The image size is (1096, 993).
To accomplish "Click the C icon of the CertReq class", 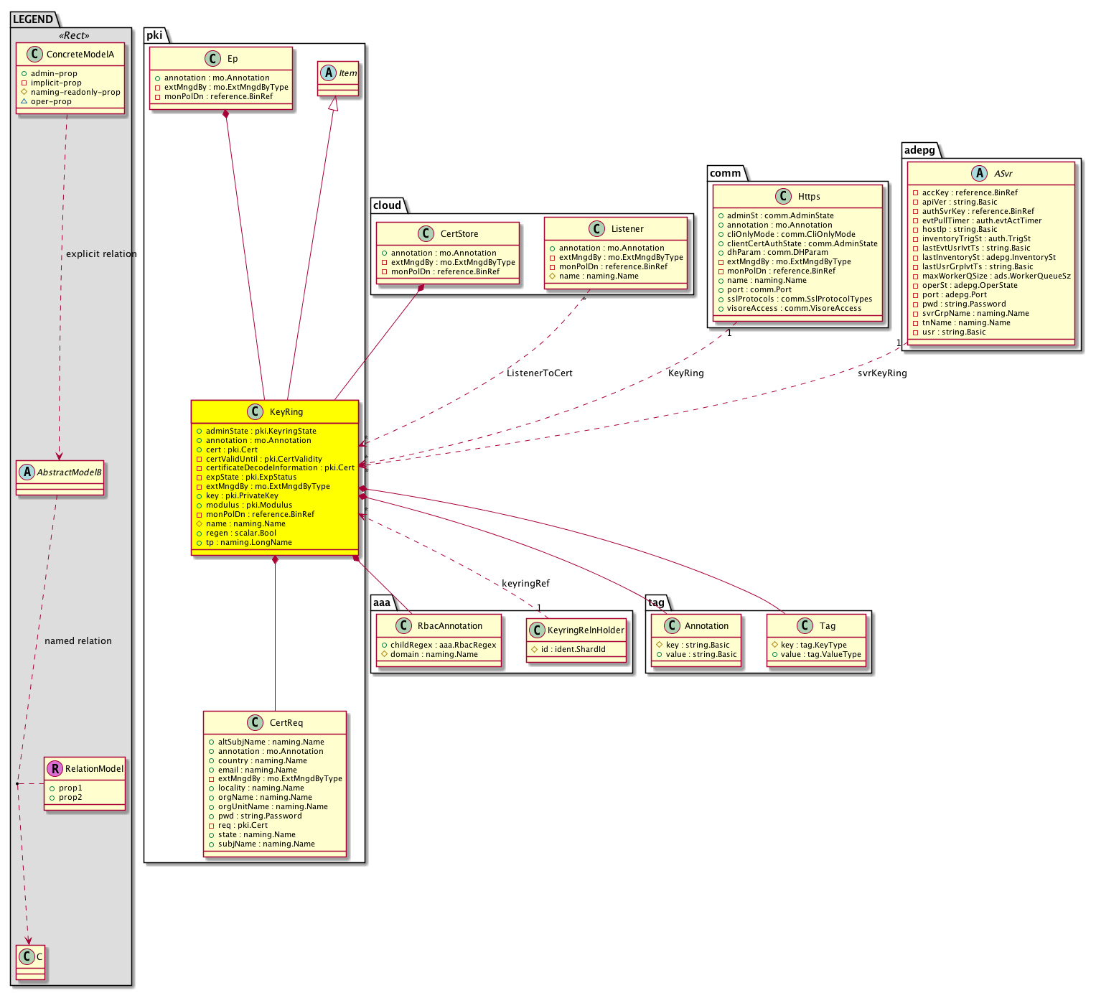I will click(x=255, y=722).
